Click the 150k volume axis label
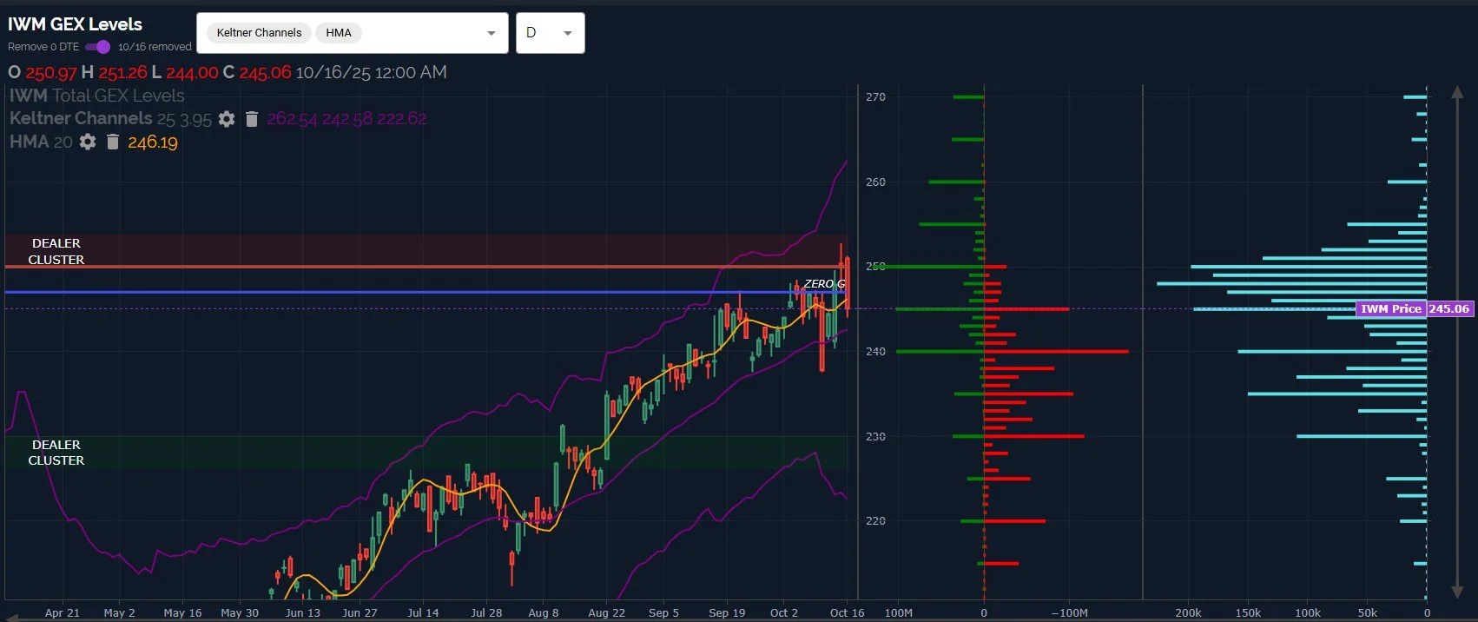The width and height of the screenshot is (1478, 622). [x=1248, y=612]
